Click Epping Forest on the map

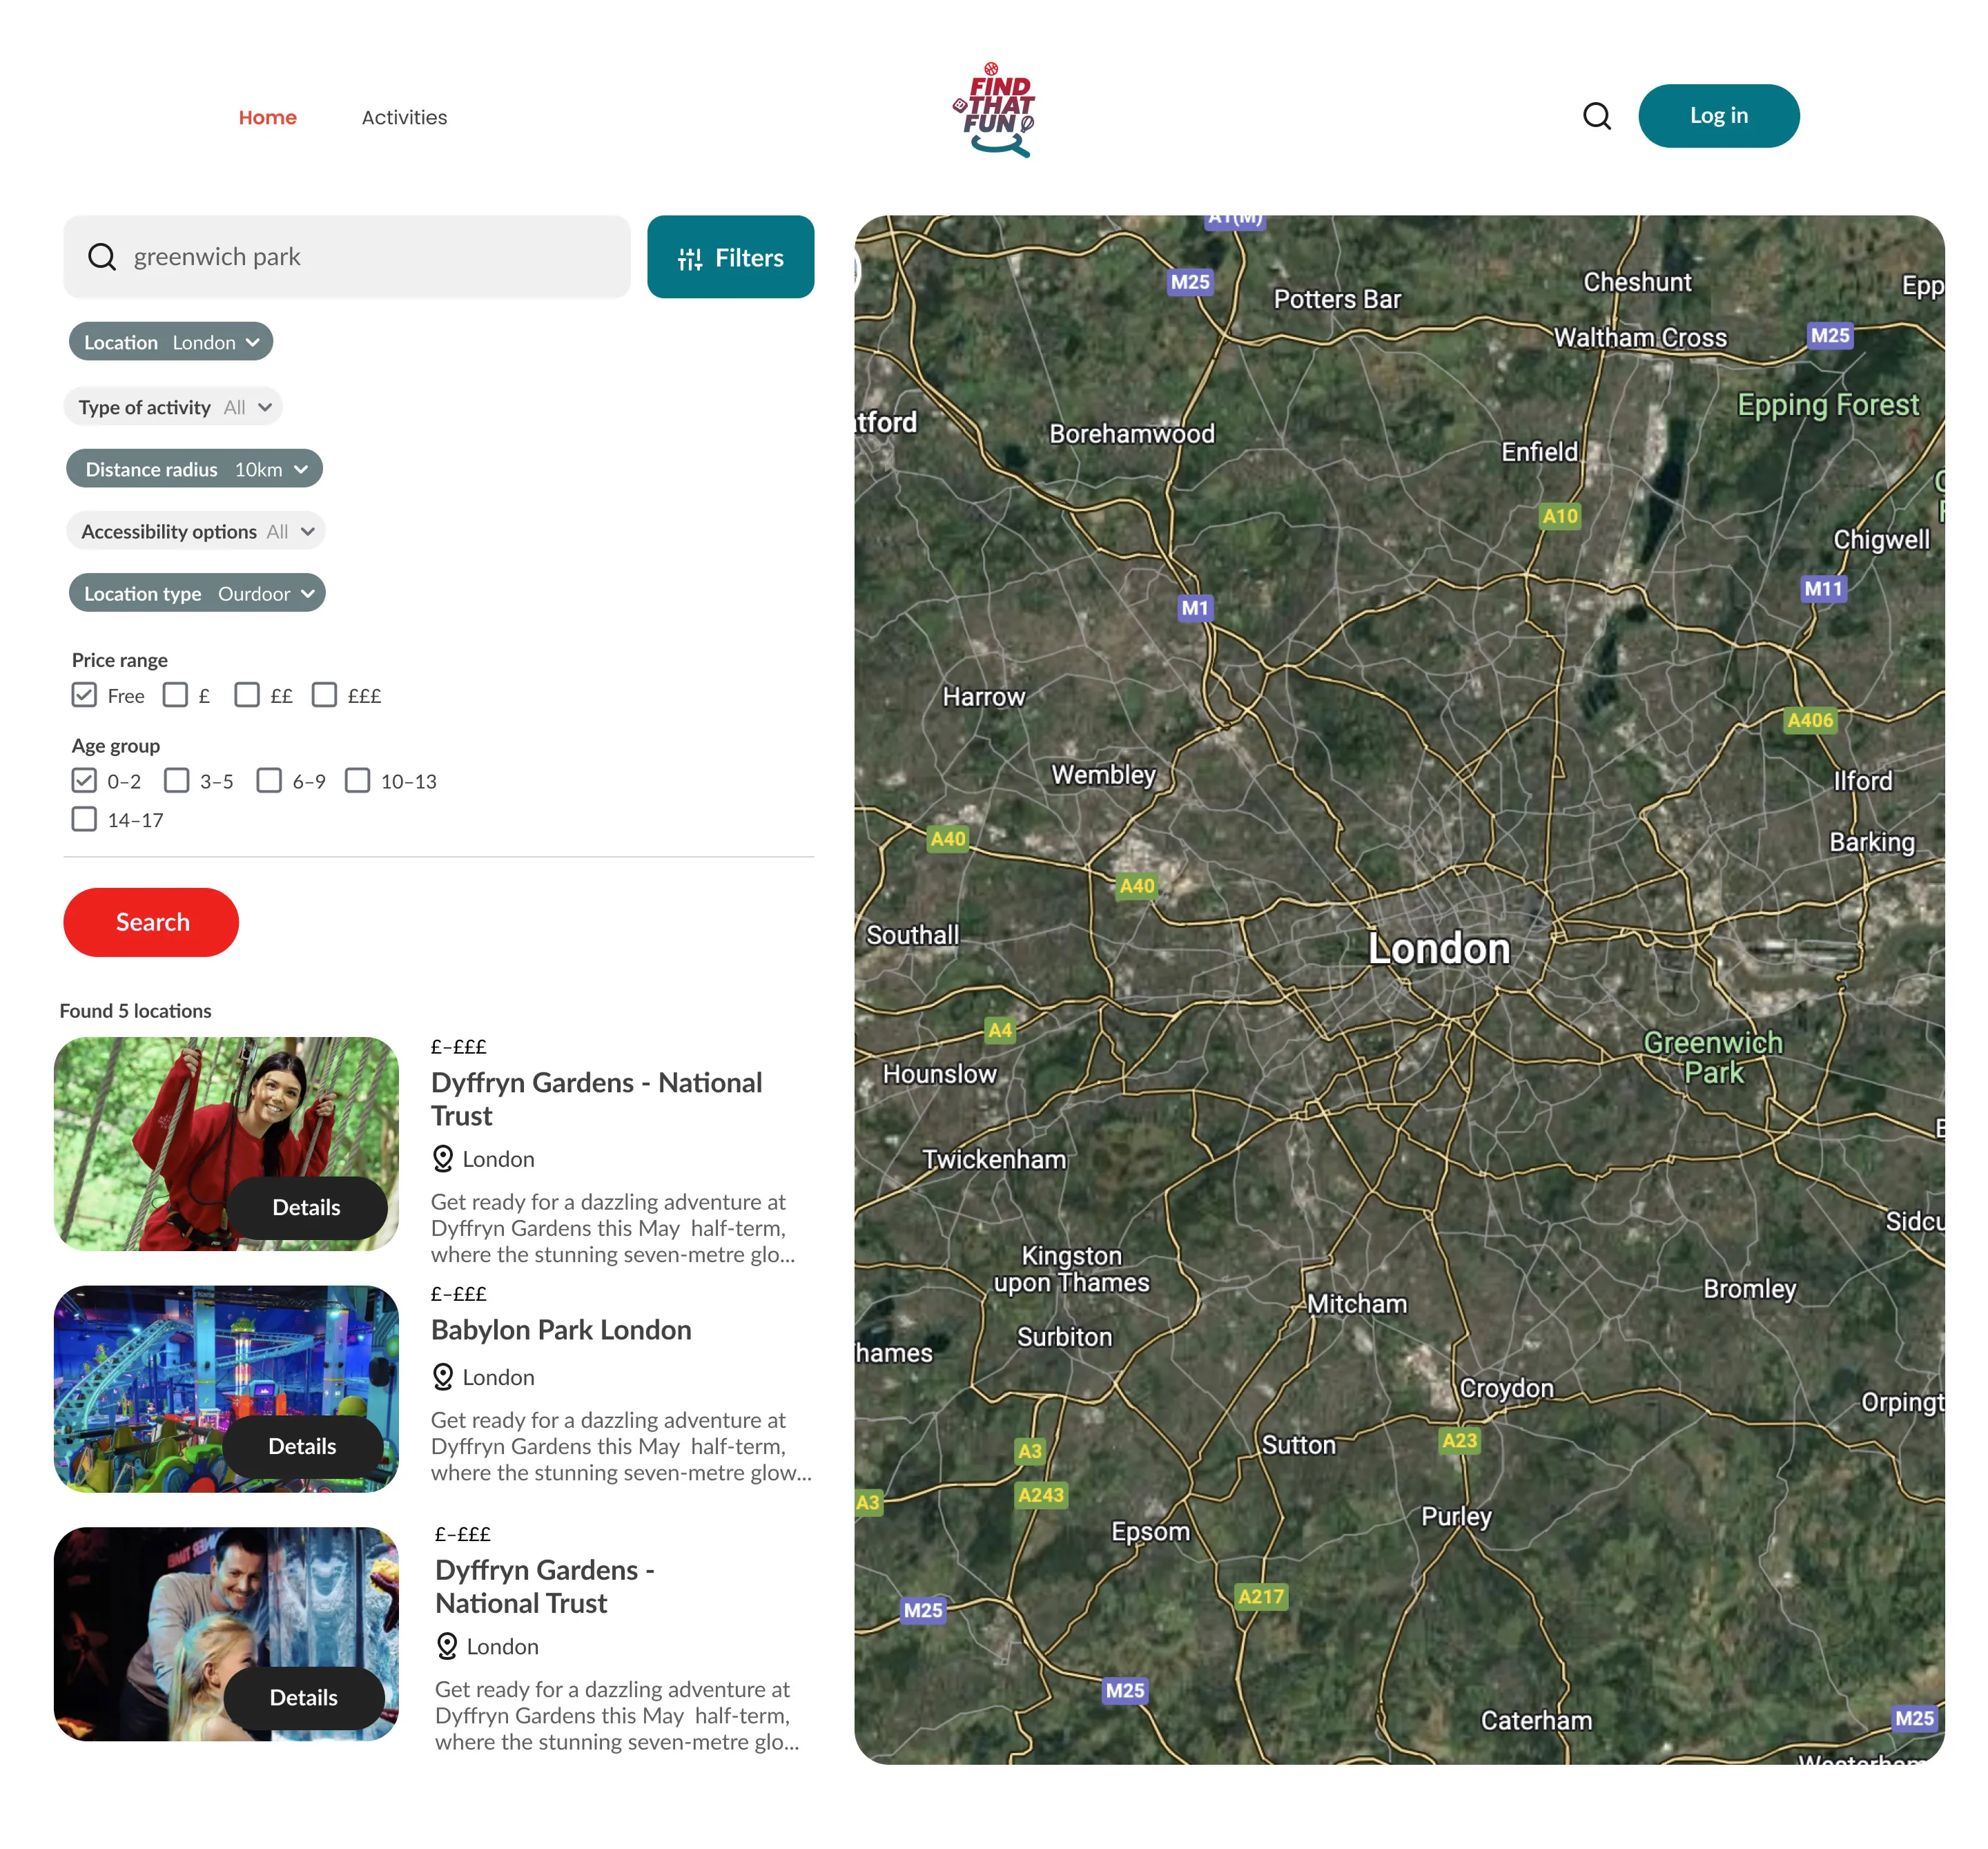tap(1828, 405)
